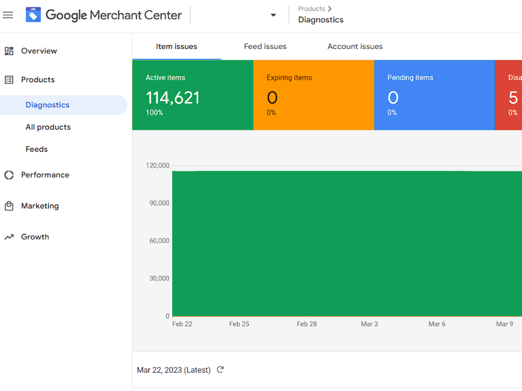This screenshot has width=522, height=391.
Task: Go to All products in the sidebar
Action: (x=48, y=127)
